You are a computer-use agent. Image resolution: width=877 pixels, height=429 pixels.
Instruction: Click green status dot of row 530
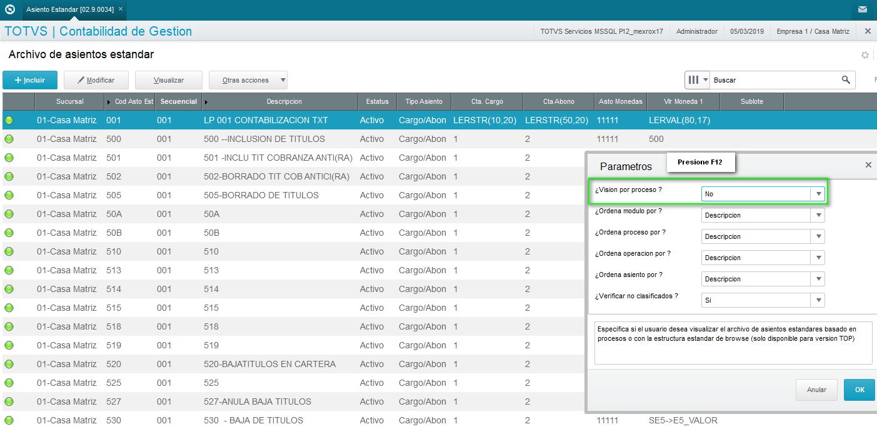point(9,420)
